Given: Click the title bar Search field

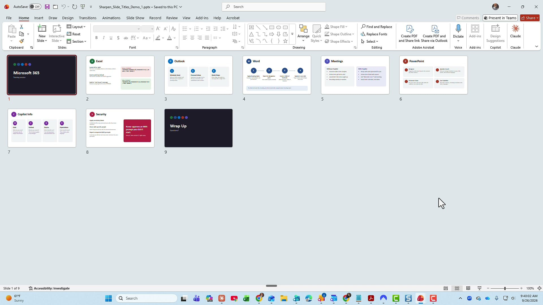Looking at the screenshot, I should [274, 7].
